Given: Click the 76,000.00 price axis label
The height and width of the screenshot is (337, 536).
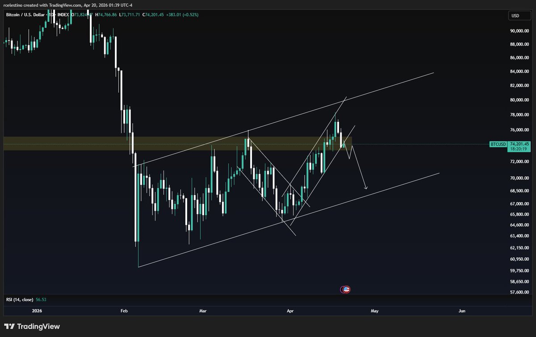Looking at the screenshot, I should click(x=519, y=130).
